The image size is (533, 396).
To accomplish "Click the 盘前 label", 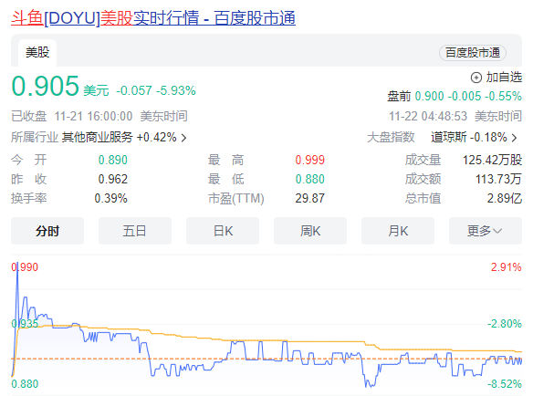I will [399, 96].
